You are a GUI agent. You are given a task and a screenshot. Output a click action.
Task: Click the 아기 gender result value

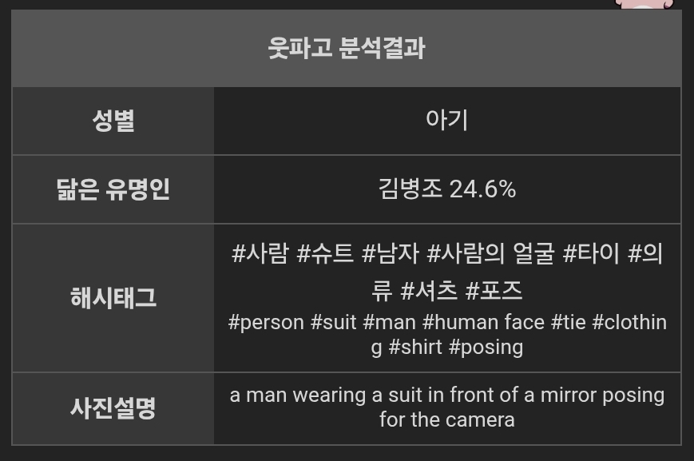(447, 120)
